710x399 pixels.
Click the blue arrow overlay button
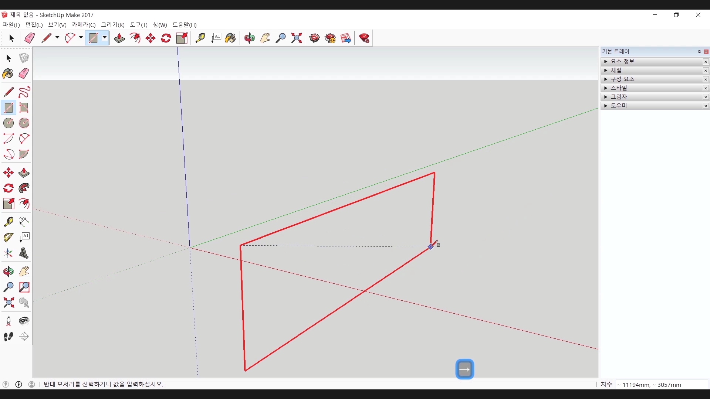click(464, 369)
